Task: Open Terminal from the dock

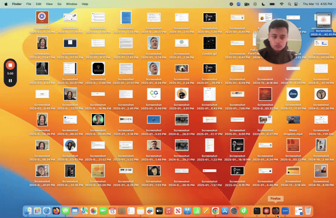Action: 257,211
